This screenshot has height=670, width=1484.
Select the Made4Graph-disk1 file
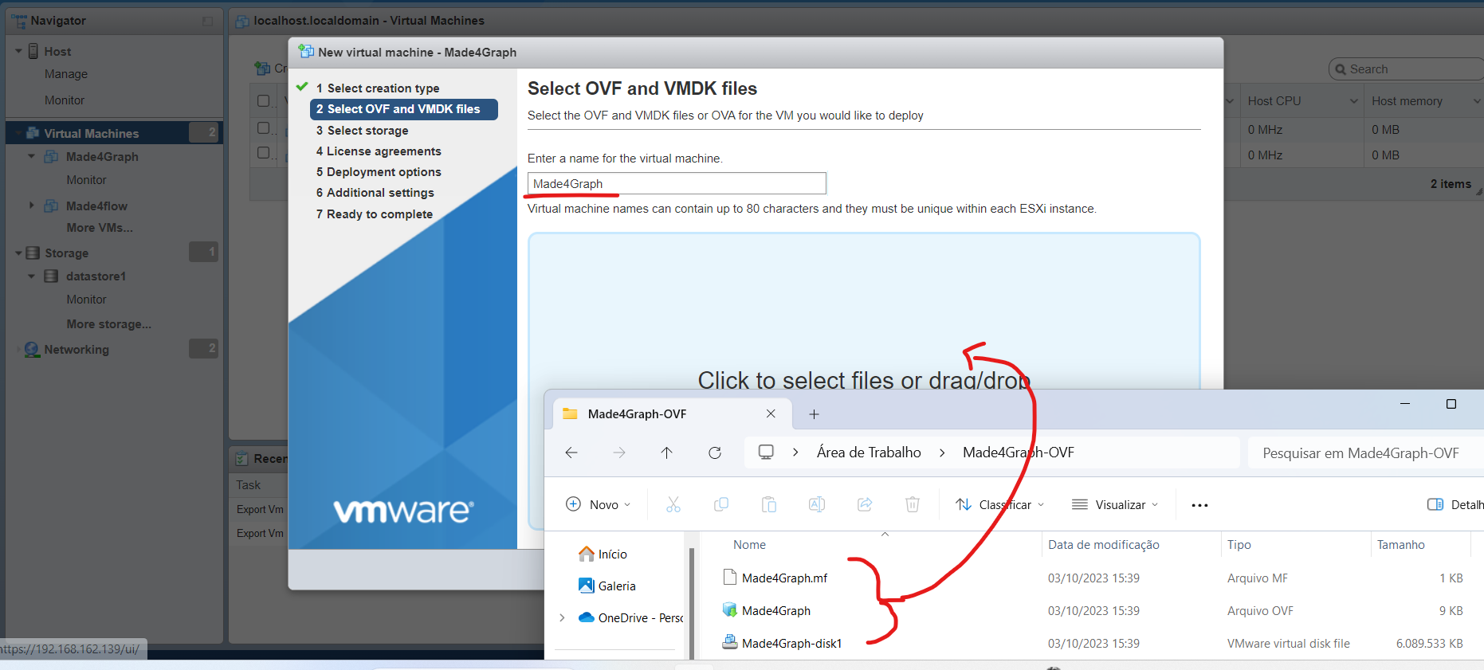click(791, 644)
